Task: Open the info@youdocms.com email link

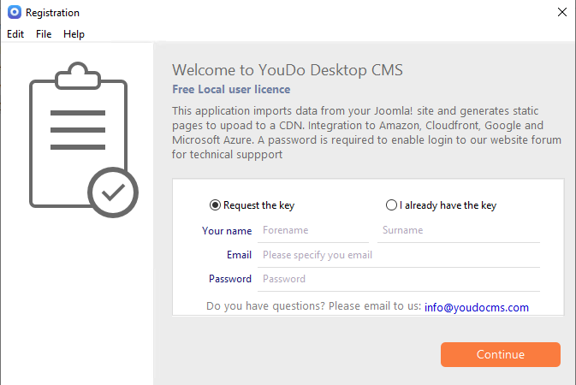Action: [x=477, y=307]
